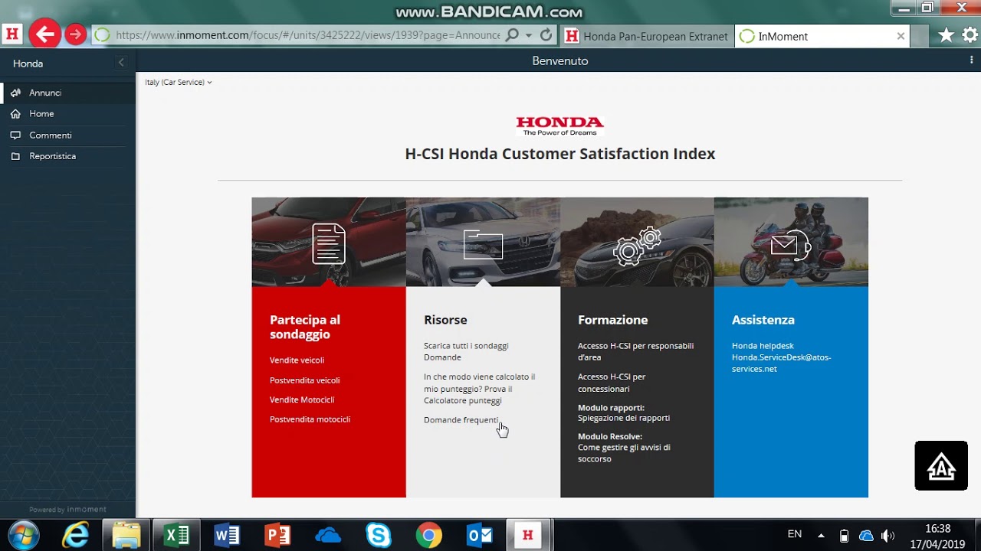Click the gears icon on Formazione card
The image size is (981, 551).
pos(637,246)
